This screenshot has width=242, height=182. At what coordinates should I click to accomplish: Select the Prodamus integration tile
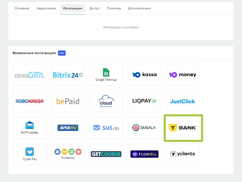click(x=68, y=154)
